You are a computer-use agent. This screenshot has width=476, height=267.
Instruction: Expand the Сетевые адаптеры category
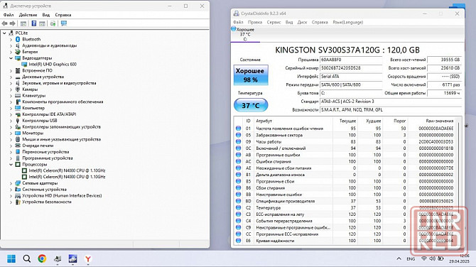click(11, 183)
